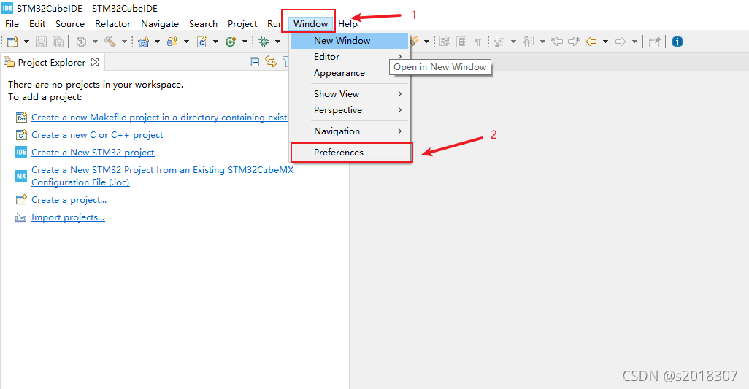Click the MX icon beside STM32CubeMX link
This screenshot has width=749, height=389.
[x=21, y=176]
